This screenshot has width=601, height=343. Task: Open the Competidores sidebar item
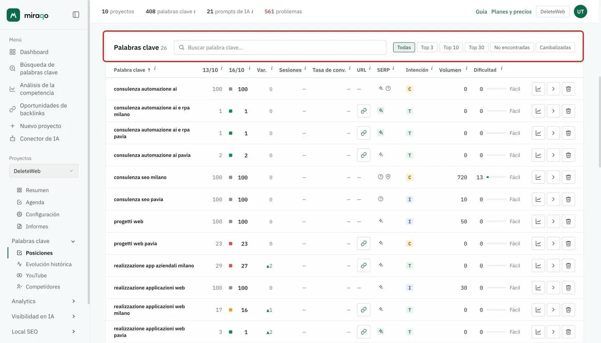pos(43,287)
